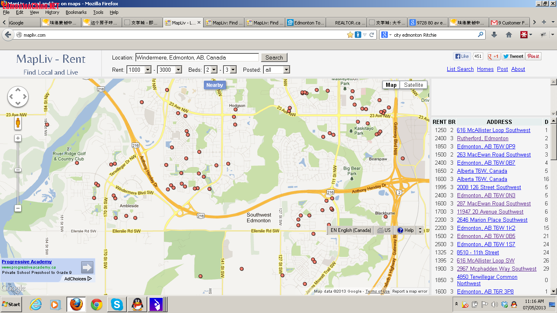Open the History menu
Image resolution: width=557 pixels, height=313 pixels.
[x=52, y=12]
